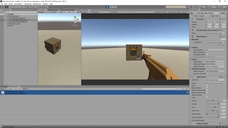The image size is (228, 128).
Task: Select the Scale tool in toolbar
Action: (x=14, y=7)
